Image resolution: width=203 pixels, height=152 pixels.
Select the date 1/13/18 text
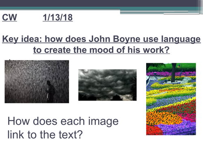[x=58, y=17]
